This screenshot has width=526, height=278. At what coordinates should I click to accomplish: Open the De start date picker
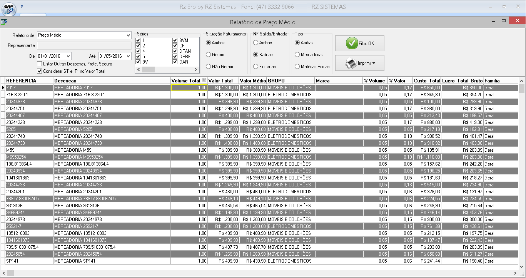(x=68, y=56)
